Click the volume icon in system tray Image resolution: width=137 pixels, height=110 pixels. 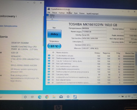click(129, 96)
